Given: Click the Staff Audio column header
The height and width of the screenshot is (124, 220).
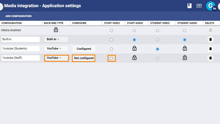Looking at the screenshot, I should click(x=135, y=23).
